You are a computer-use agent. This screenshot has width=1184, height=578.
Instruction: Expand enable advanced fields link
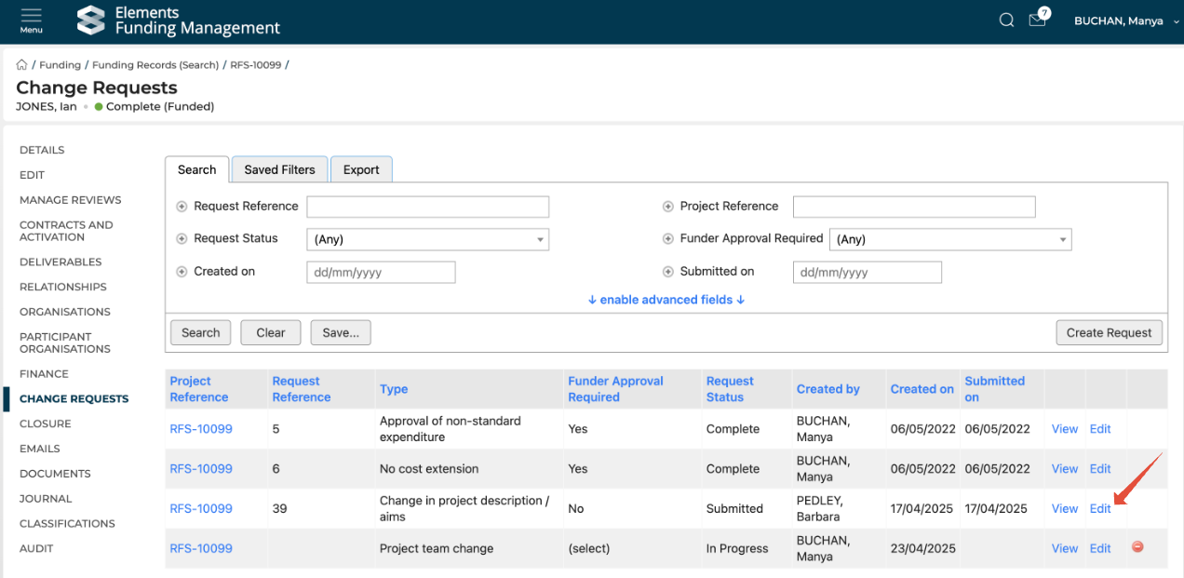point(666,300)
